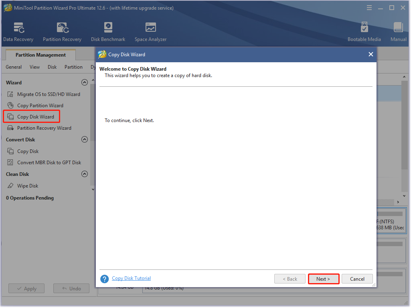Click the Copy Disk icon under Convert Disk

[x=10, y=151]
